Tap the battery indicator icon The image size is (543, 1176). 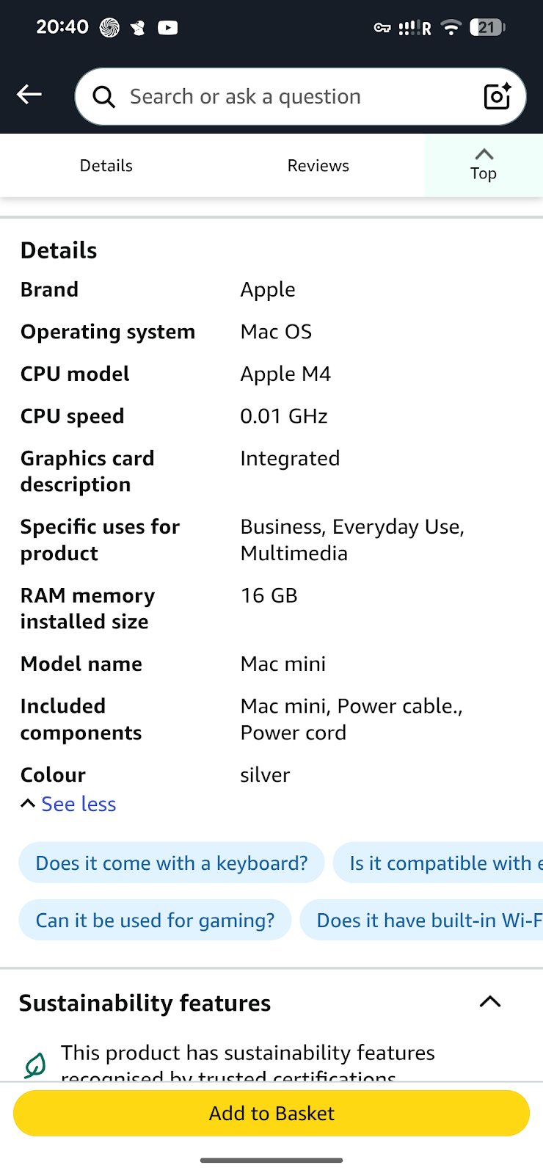pos(488,28)
